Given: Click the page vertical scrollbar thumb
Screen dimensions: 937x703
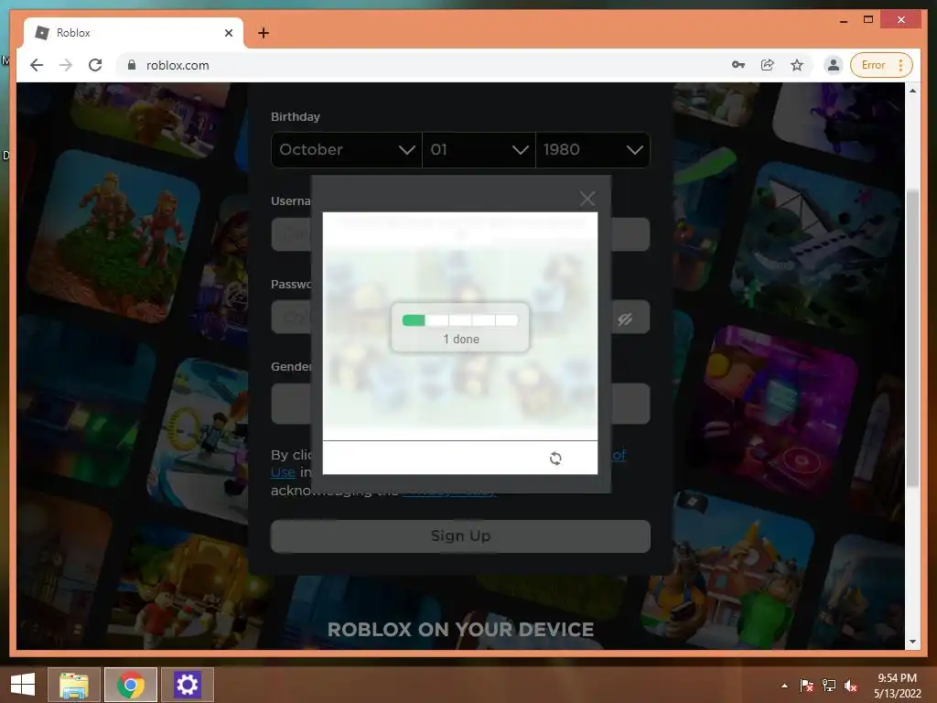Looking at the screenshot, I should click(x=912, y=338).
